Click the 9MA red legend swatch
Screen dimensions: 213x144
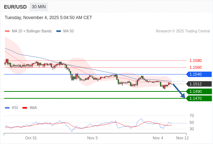(25, 108)
